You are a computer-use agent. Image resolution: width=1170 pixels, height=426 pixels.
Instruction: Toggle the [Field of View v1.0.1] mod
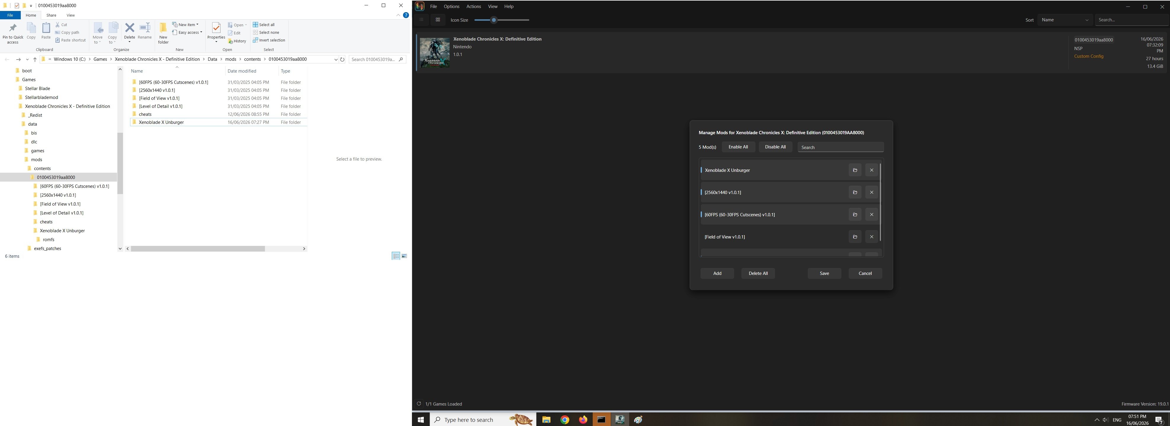click(x=773, y=237)
